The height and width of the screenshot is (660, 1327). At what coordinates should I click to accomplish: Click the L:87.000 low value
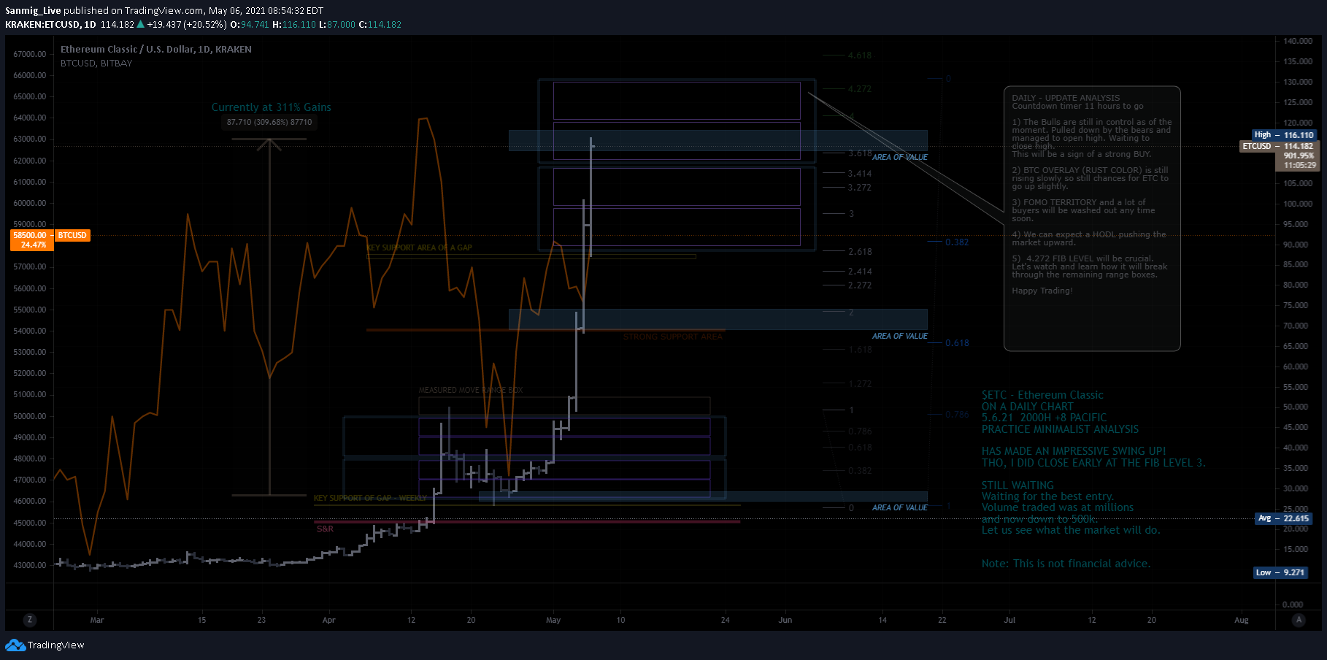pos(337,25)
